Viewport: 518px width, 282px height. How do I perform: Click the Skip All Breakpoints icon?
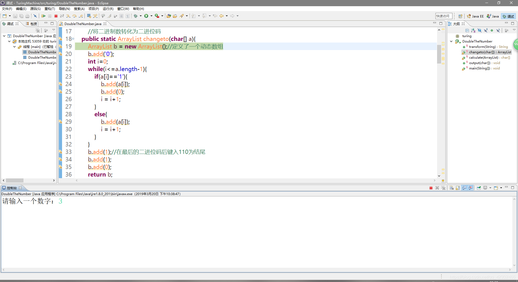[35, 16]
